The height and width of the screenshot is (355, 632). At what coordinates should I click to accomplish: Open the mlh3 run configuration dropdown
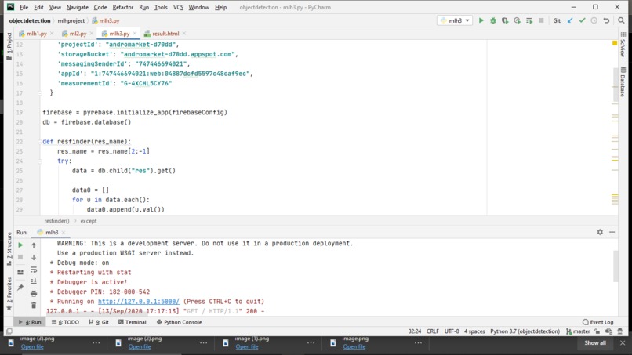[455, 20]
